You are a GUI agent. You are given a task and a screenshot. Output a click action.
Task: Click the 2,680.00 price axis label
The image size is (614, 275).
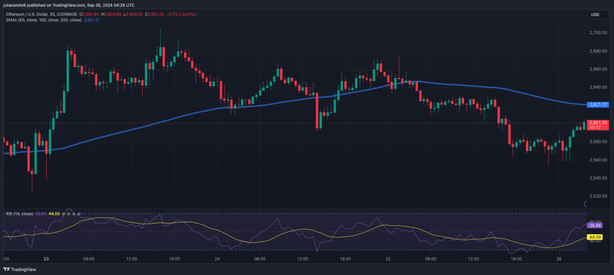[x=598, y=52]
